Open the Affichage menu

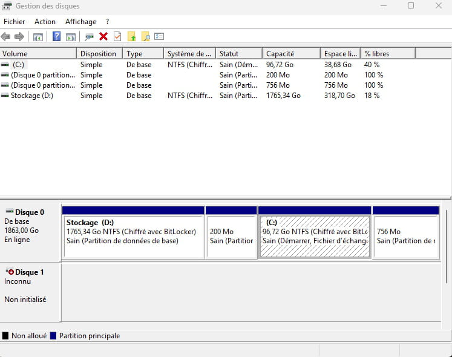pos(80,21)
